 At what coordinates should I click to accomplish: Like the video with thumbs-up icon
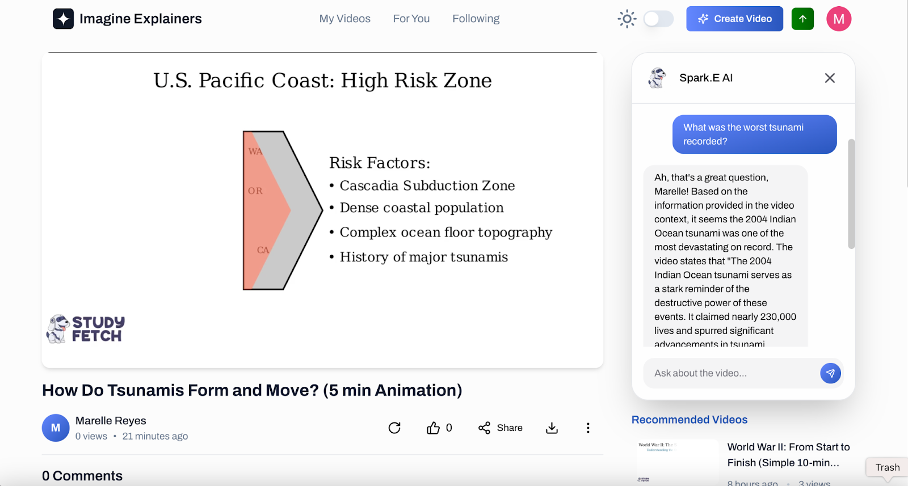pyautogui.click(x=433, y=428)
